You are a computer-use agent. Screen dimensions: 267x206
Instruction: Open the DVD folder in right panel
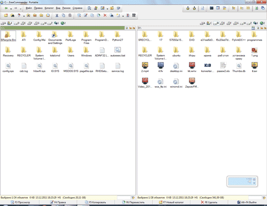[x=191, y=36]
